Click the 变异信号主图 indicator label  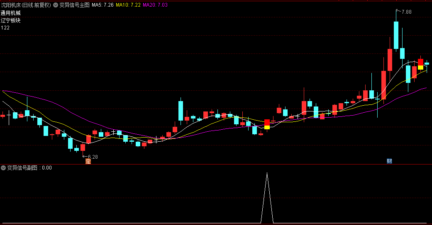coord(74,5)
